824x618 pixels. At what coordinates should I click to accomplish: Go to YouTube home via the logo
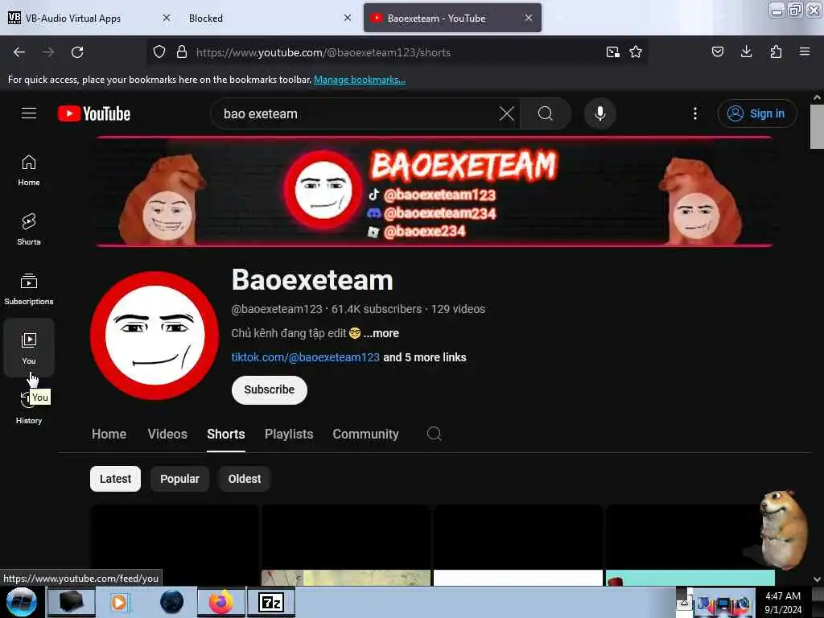[94, 113]
